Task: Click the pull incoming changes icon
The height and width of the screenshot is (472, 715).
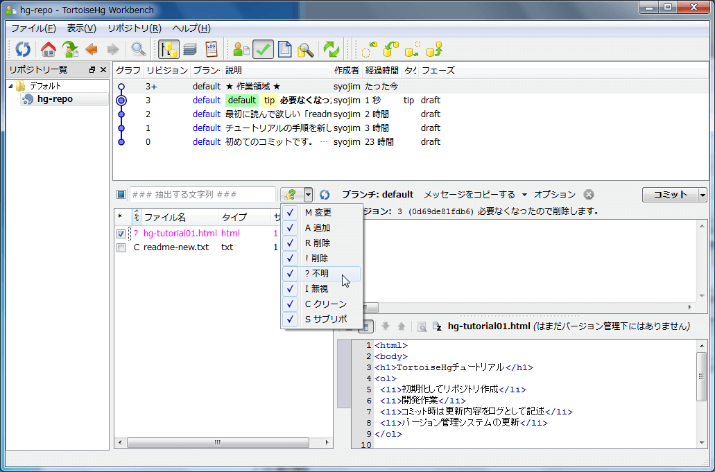Action: pos(391,49)
